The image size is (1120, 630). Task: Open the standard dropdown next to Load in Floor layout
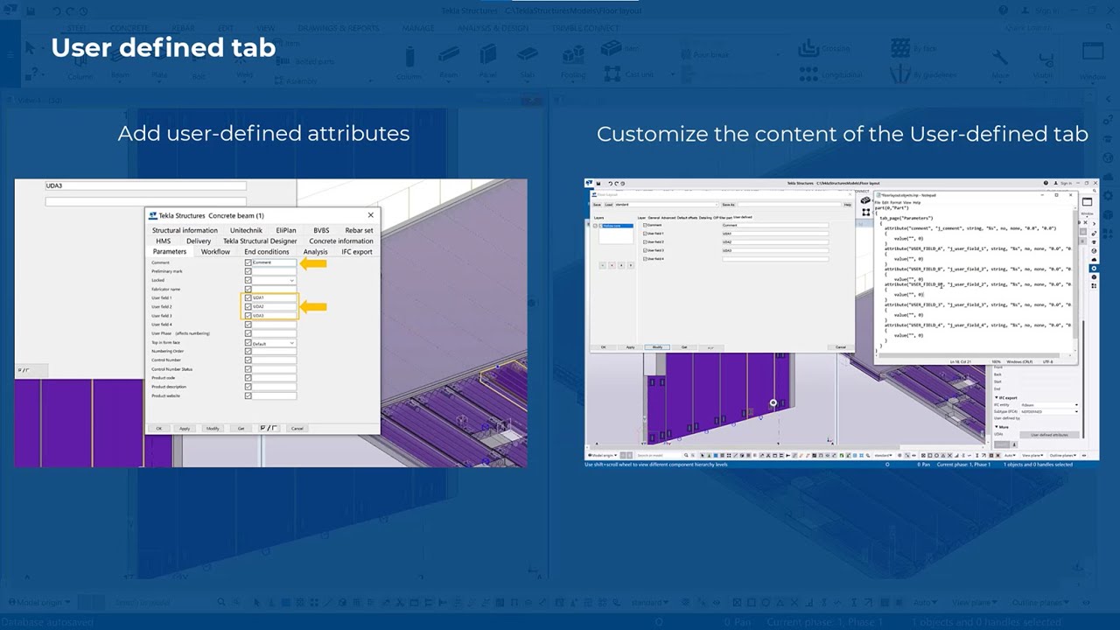click(666, 205)
